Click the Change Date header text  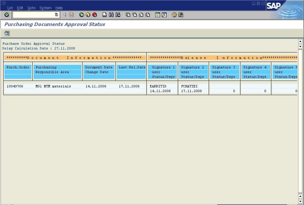click(x=97, y=72)
